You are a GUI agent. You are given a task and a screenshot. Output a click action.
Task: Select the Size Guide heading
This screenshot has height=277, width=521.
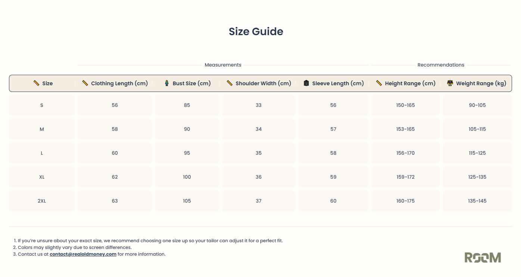click(x=256, y=31)
